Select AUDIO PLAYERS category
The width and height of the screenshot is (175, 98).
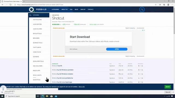37,29
